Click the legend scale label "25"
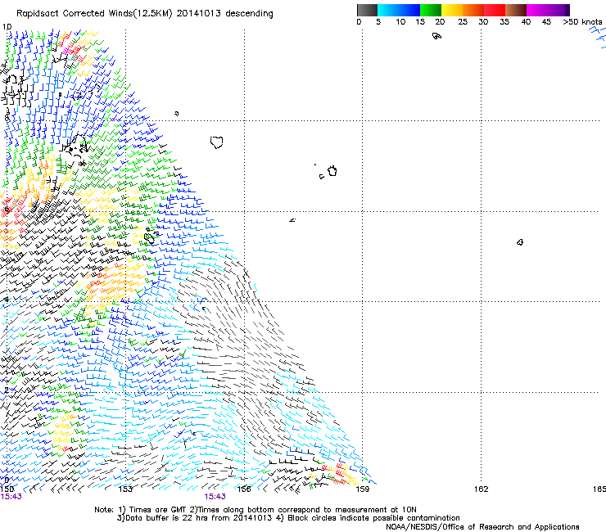 tap(463, 22)
